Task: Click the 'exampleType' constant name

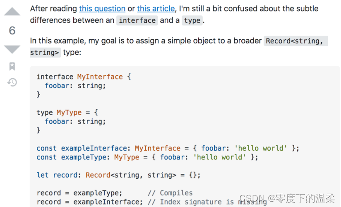Action: coord(84,157)
